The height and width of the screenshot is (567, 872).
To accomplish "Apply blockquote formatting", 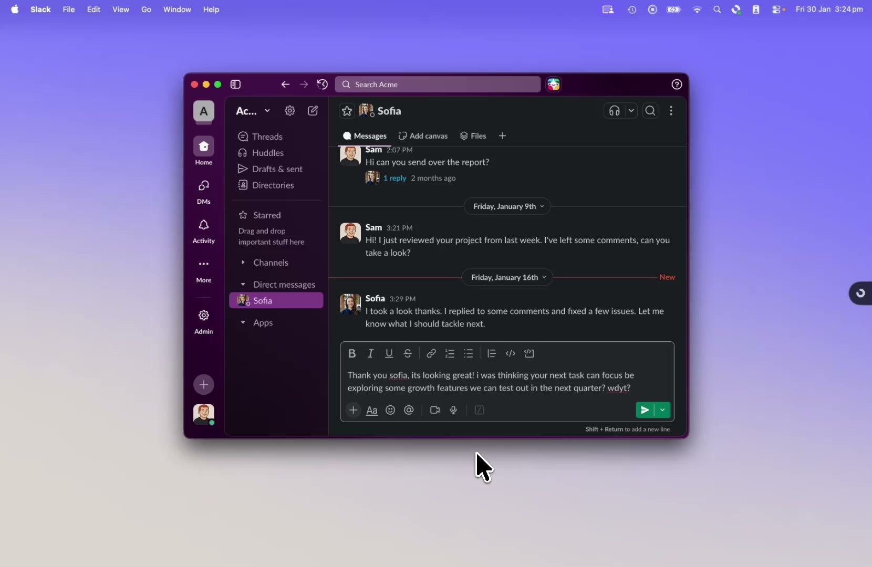I will pos(492,354).
